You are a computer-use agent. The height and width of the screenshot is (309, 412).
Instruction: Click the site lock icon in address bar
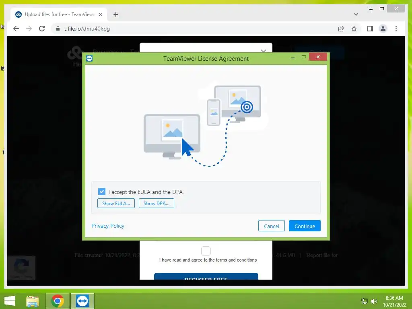(x=58, y=29)
